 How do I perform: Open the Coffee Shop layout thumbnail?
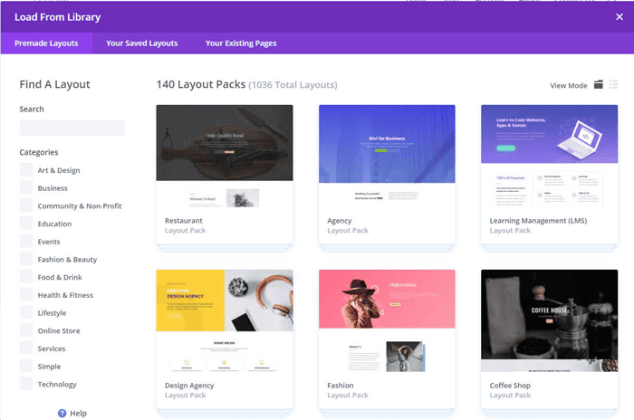point(550,322)
